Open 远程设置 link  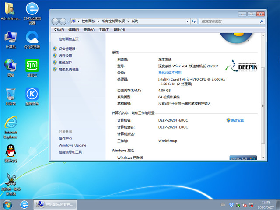[x=65, y=56]
